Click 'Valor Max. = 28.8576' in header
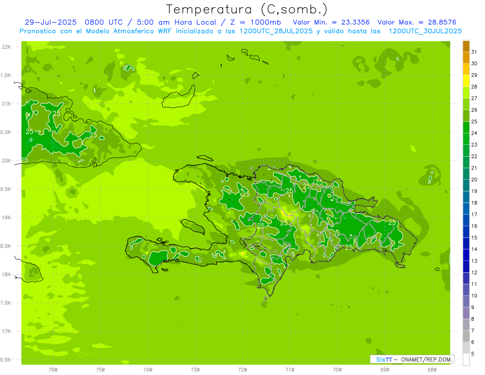The image size is (485, 375). click(417, 23)
